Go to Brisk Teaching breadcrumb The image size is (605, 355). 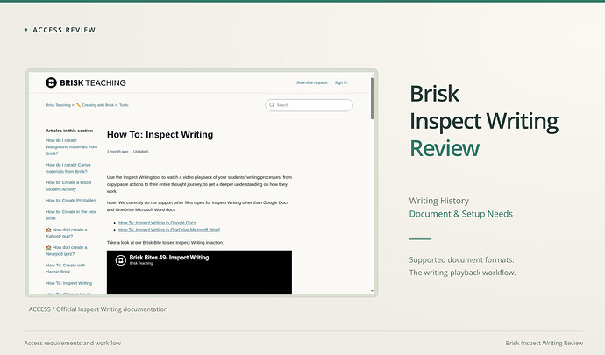click(58, 105)
